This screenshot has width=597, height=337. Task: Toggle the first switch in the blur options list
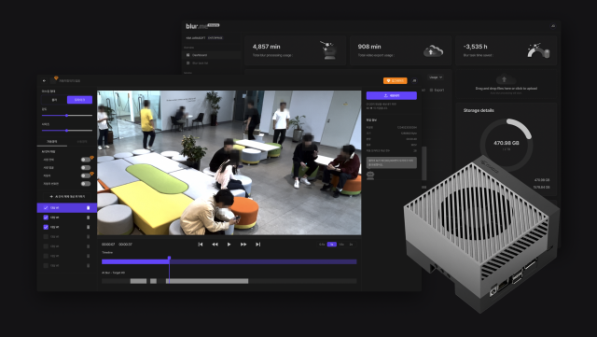86,160
